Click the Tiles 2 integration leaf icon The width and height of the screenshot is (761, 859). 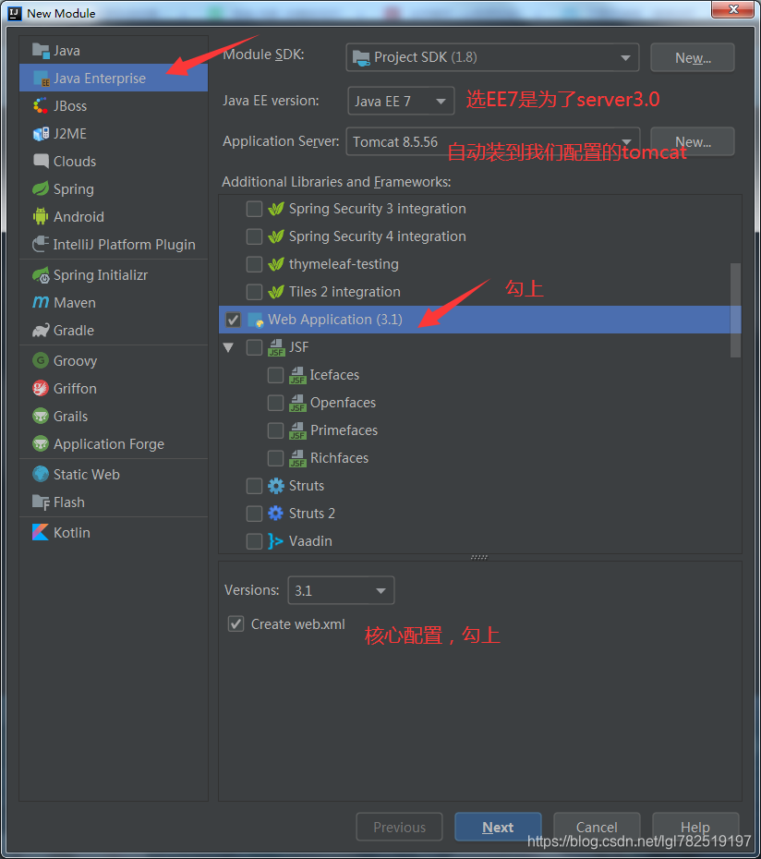point(275,292)
